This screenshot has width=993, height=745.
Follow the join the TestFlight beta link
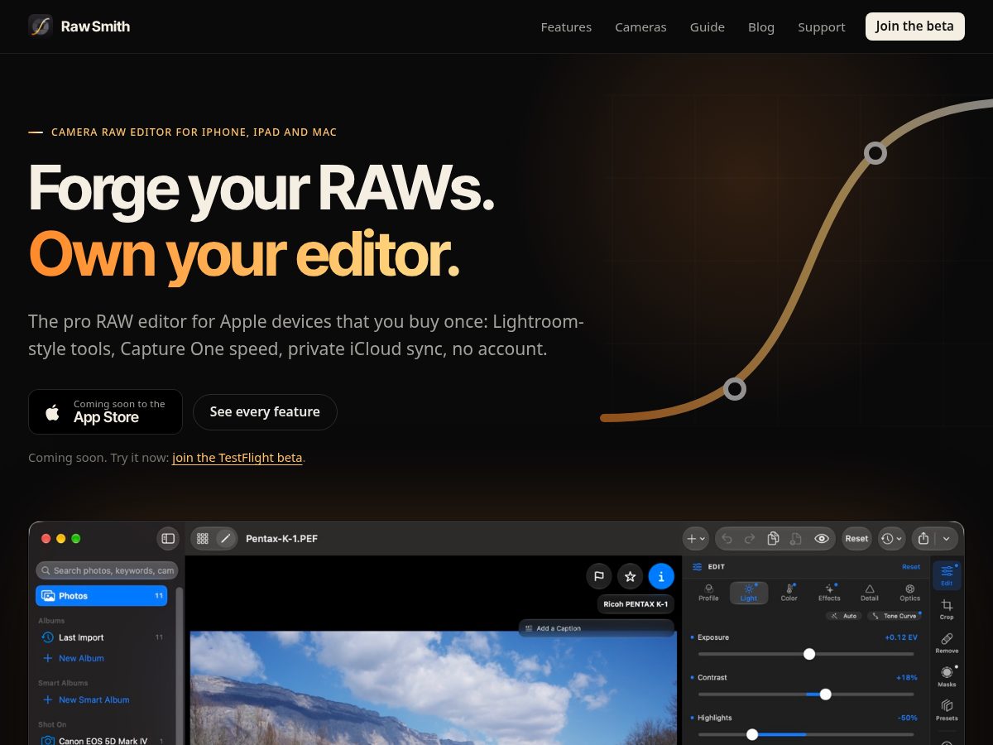click(237, 458)
